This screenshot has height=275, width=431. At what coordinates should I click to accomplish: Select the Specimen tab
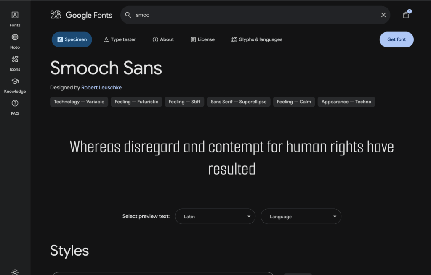tap(72, 39)
